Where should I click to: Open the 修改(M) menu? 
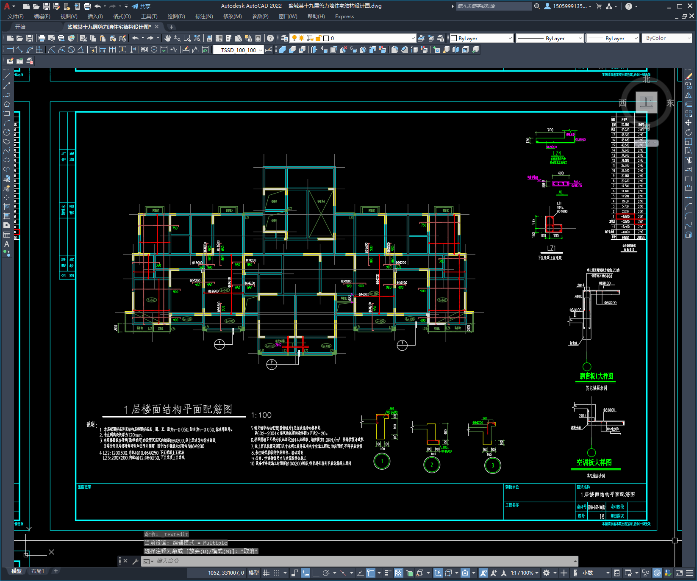pos(232,17)
